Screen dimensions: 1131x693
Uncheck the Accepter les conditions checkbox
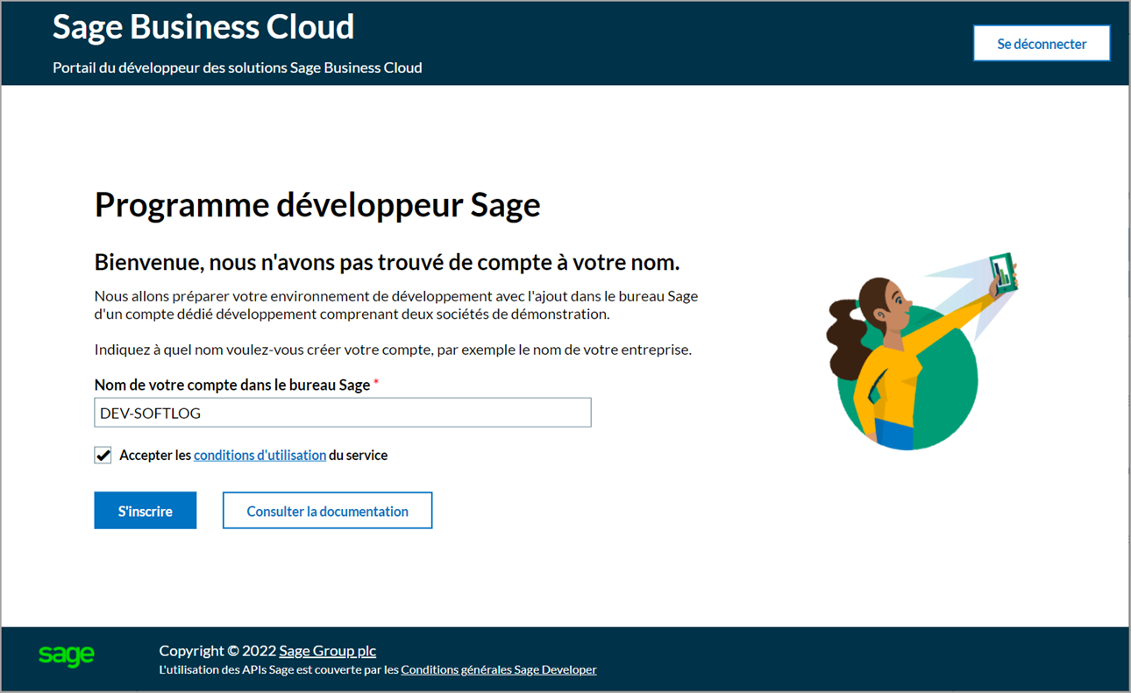click(x=103, y=456)
